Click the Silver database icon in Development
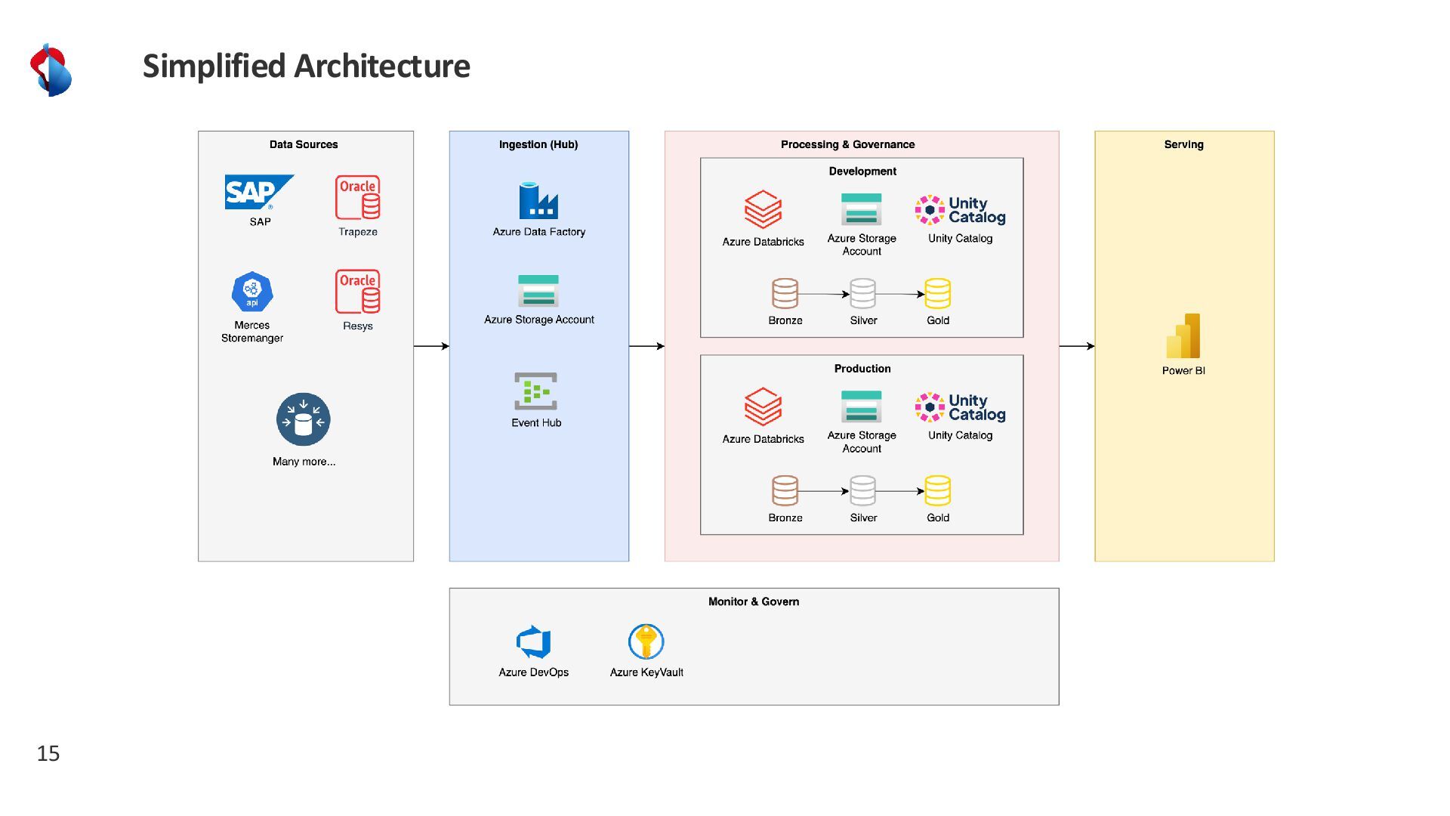This screenshot has height=816, width=1450. point(862,293)
